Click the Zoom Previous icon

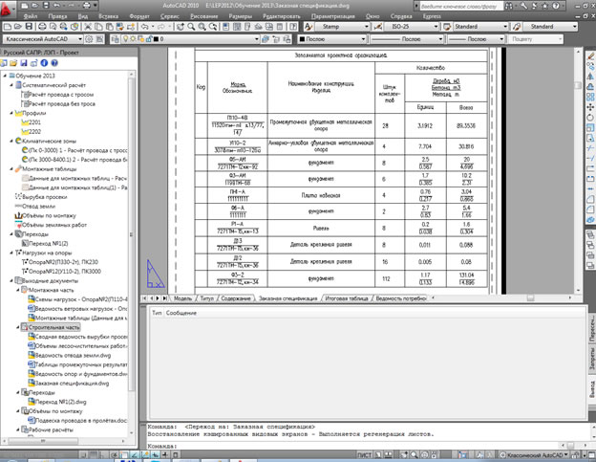[213, 27]
